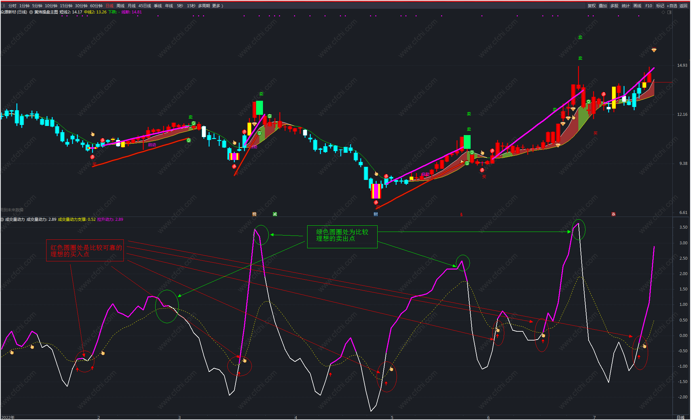Expand the 黄炜操盘主图 indicator dropdown

[31, 12]
